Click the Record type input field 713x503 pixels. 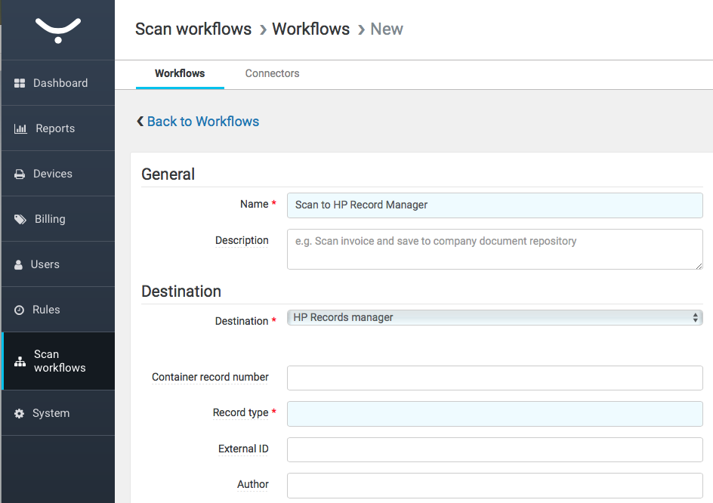click(x=495, y=413)
